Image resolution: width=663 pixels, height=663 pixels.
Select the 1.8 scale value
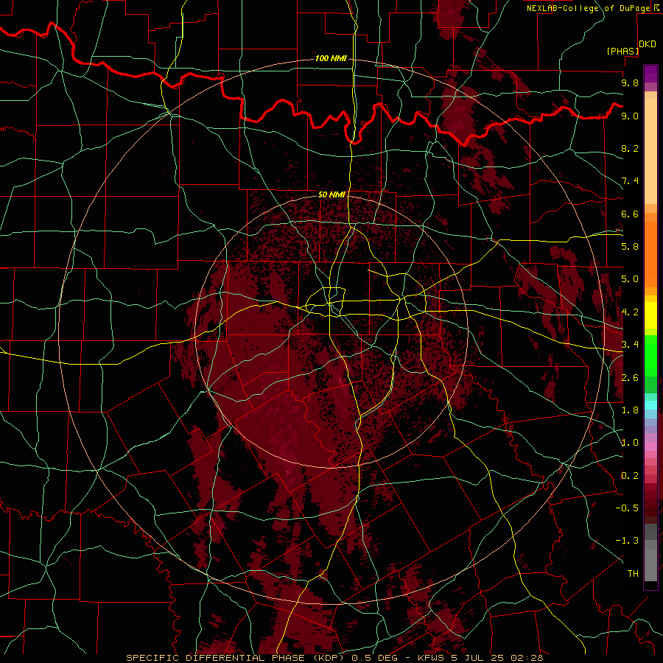click(630, 410)
